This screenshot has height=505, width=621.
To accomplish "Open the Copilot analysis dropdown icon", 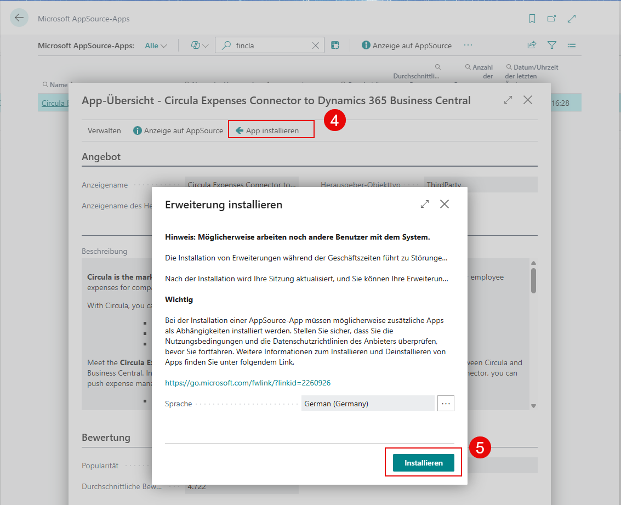I will tap(200, 46).
